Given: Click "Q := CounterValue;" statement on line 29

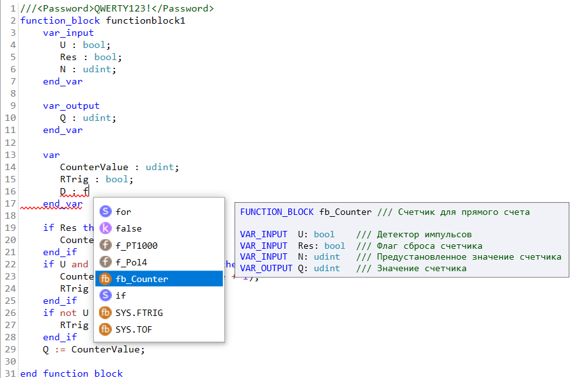Looking at the screenshot, I should click(x=94, y=349).
